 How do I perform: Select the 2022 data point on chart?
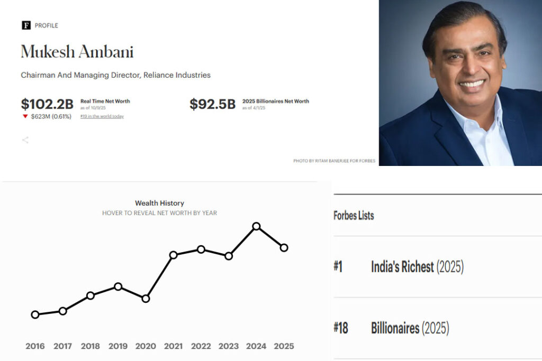pos(201,249)
